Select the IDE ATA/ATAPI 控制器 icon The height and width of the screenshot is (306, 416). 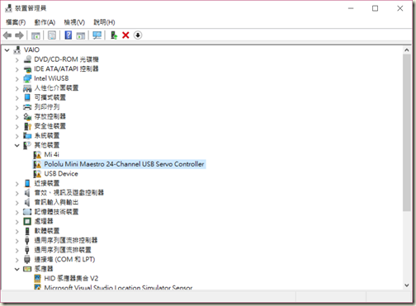[x=27, y=69]
